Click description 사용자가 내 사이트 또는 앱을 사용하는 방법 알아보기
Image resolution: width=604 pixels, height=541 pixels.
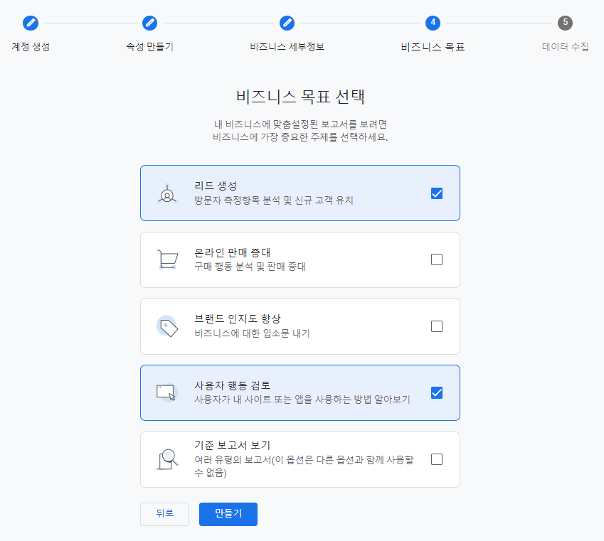pyautogui.click(x=302, y=400)
